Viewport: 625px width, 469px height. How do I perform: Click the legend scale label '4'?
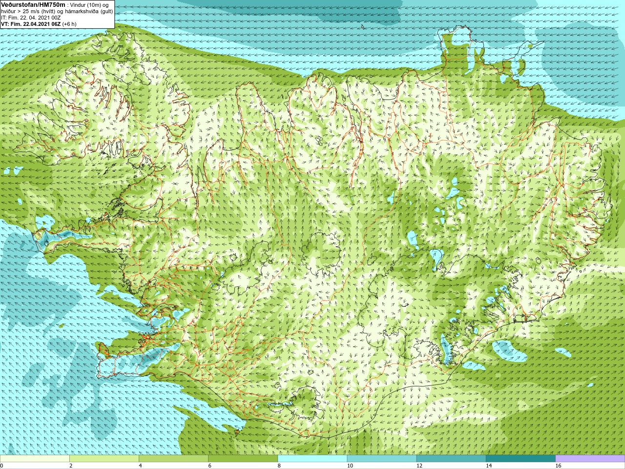click(140, 466)
